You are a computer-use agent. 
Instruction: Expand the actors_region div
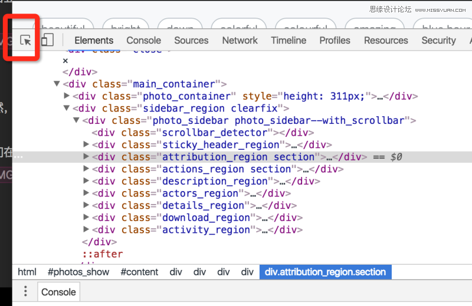pos(86,193)
